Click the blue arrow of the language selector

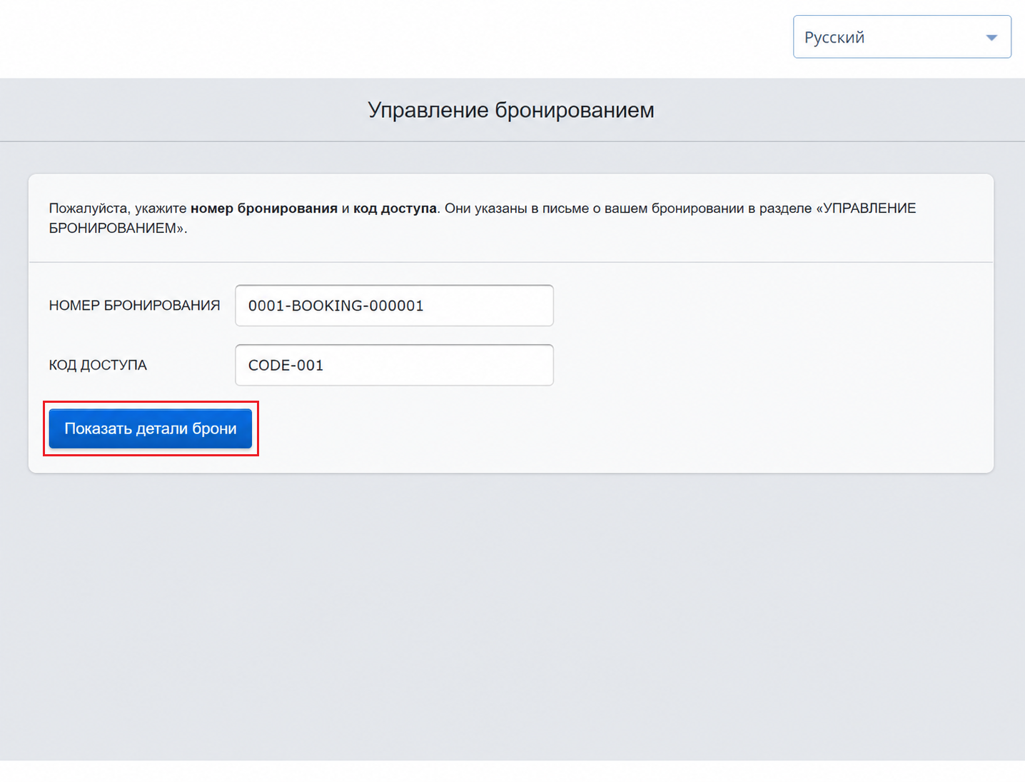991,38
